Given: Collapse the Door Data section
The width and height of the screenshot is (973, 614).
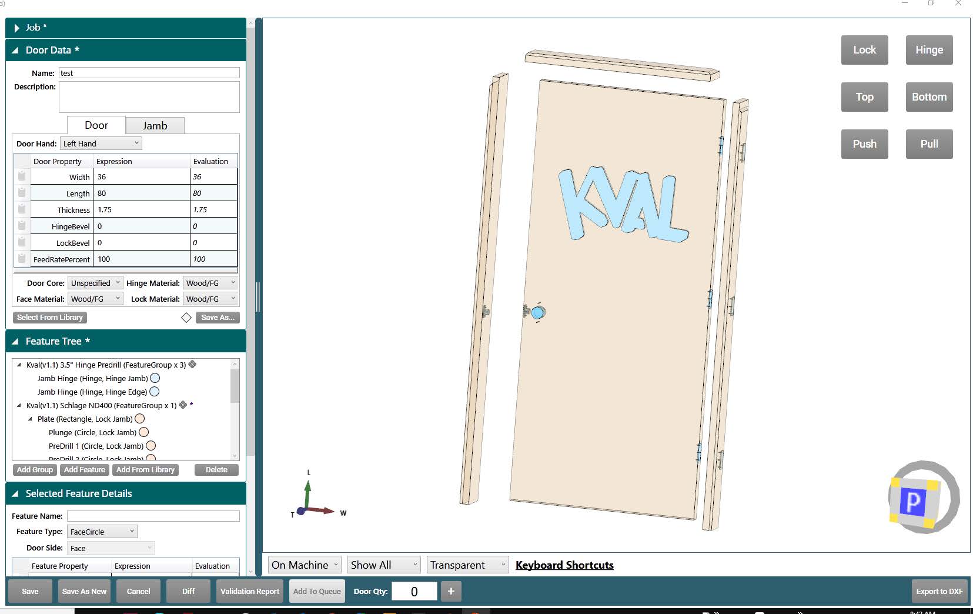Looking at the screenshot, I should click(15, 51).
